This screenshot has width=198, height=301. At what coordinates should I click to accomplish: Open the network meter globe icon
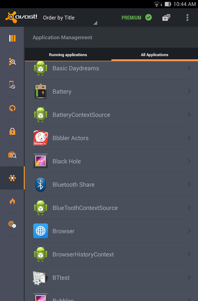[x=12, y=224]
